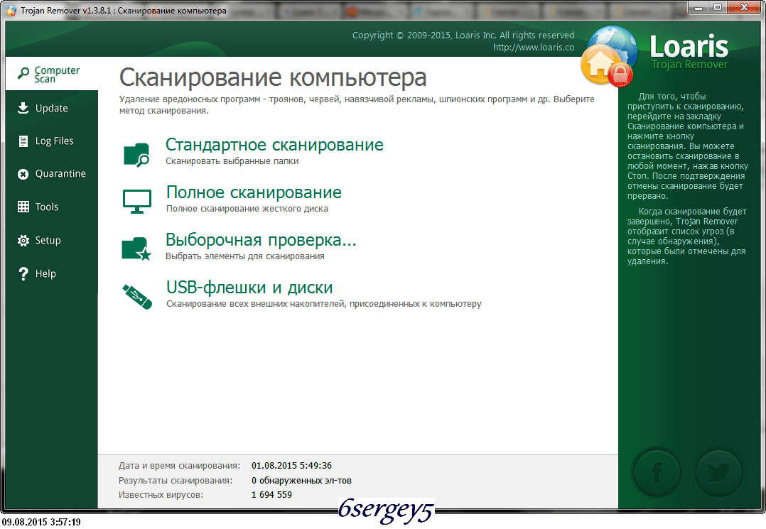Open the Quarantine section
The image size is (766, 529).
pos(52,174)
